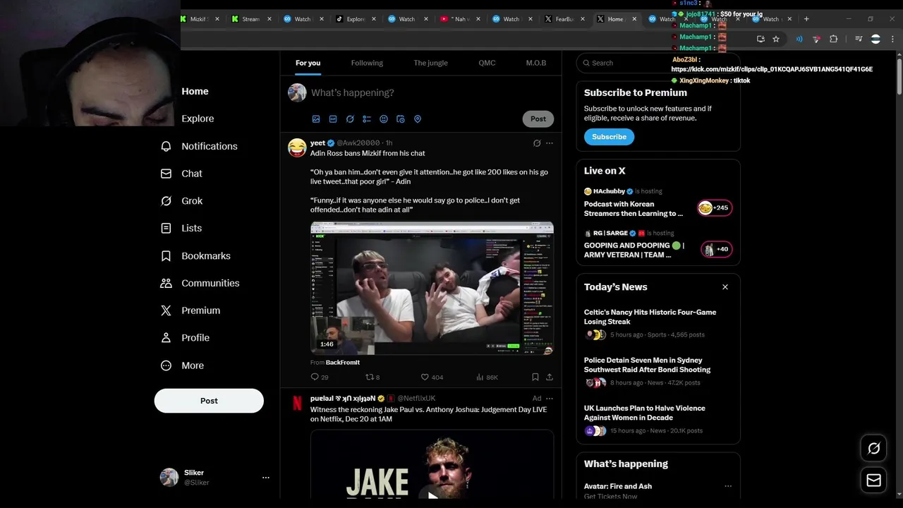Switch to the FearBuck browser tab
The height and width of the screenshot is (508, 903).
click(x=564, y=19)
